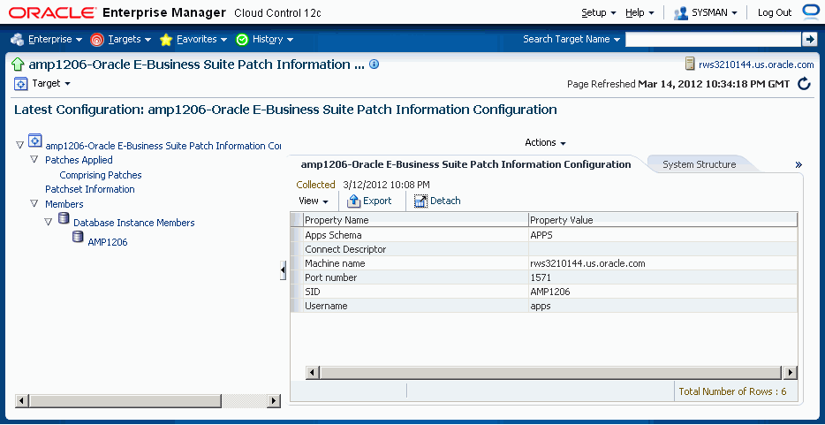Viewport: 825px width, 425px height.
Task: Click the table horizontal scrollbar thumb
Action: click(551, 373)
